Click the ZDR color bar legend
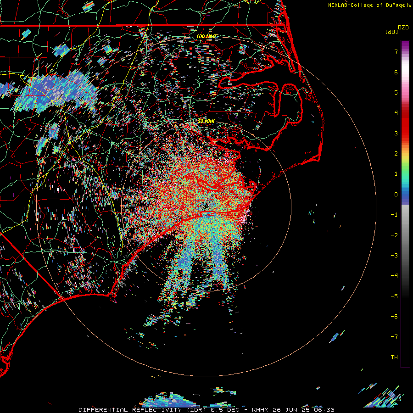Viewport: 413px width, 413px height. pos(405,204)
